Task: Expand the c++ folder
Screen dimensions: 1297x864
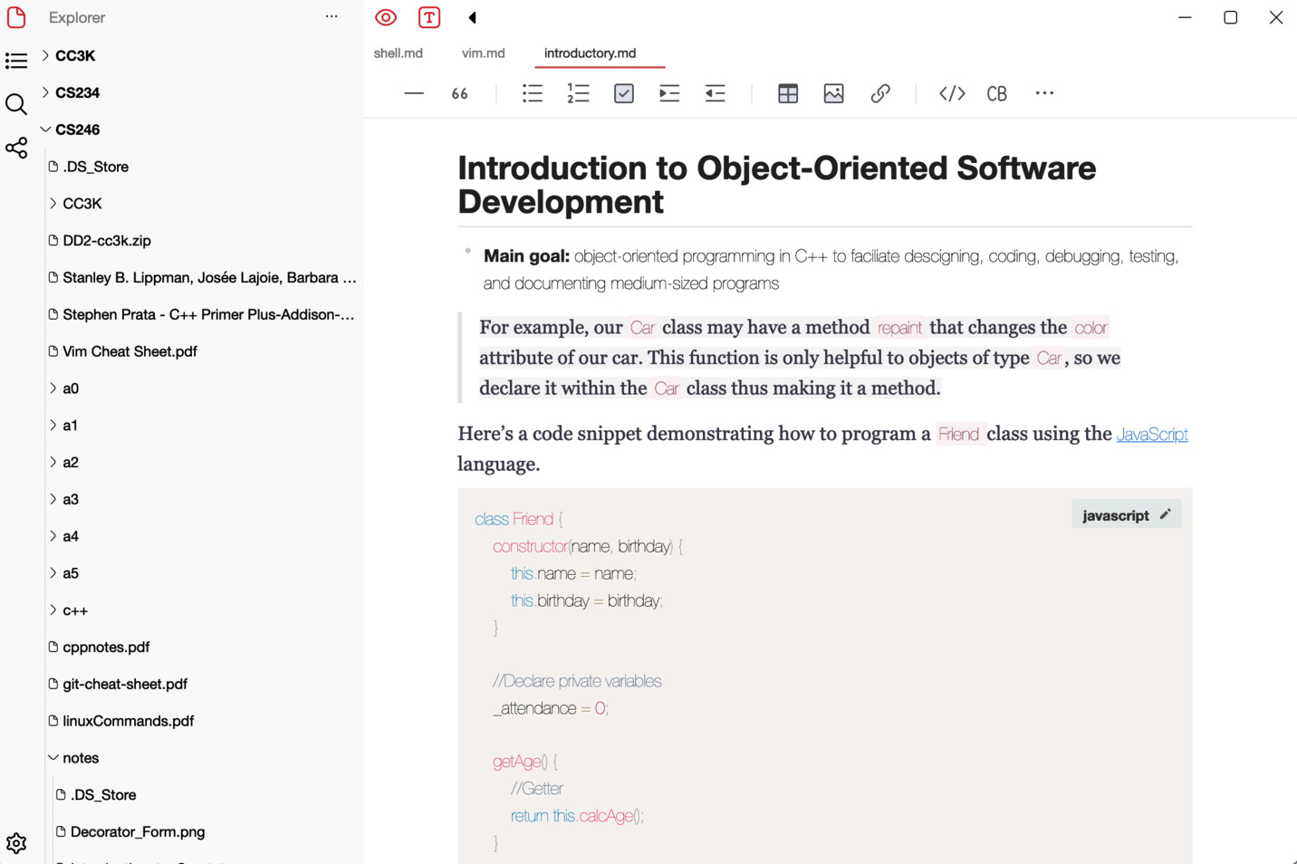Action: click(53, 610)
